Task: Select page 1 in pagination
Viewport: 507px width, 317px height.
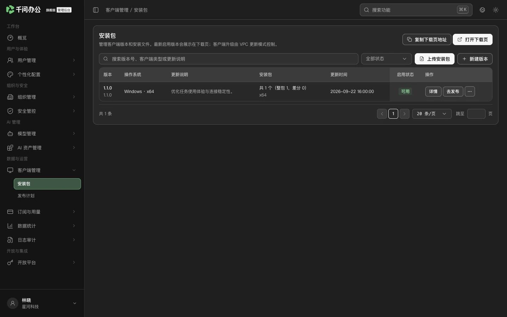Action: click(x=393, y=114)
